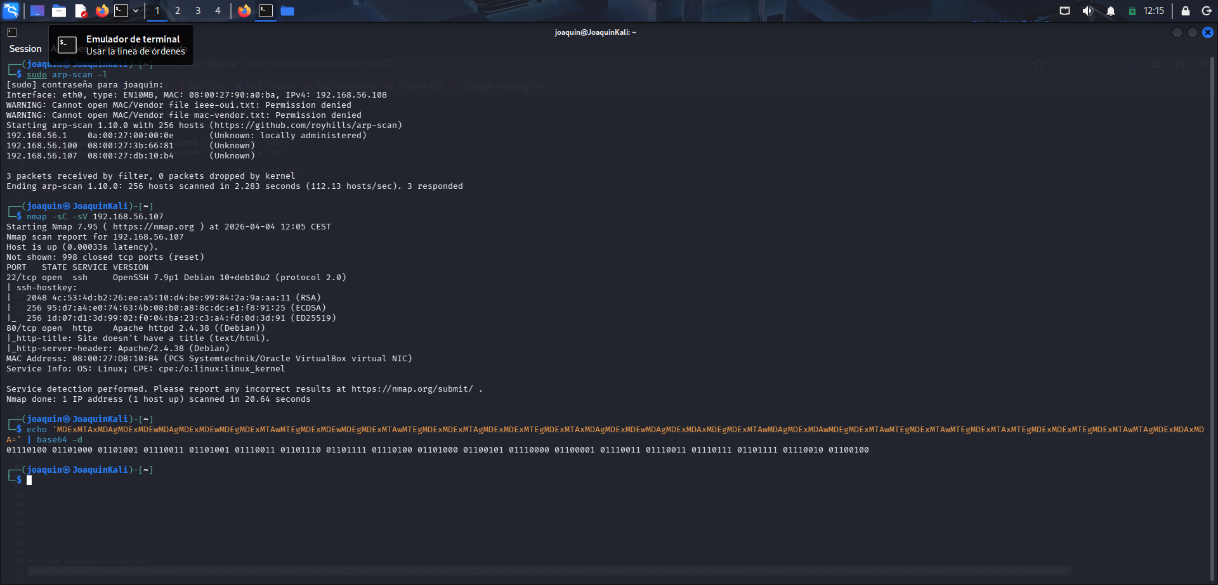This screenshot has height=585, width=1218.
Task: Open the file manager from the top panel
Action: click(x=59, y=10)
